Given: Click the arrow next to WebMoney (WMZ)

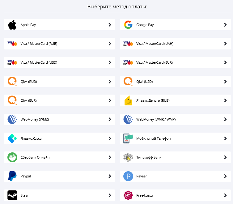Looking at the screenshot, I should [x=110, y=119].
